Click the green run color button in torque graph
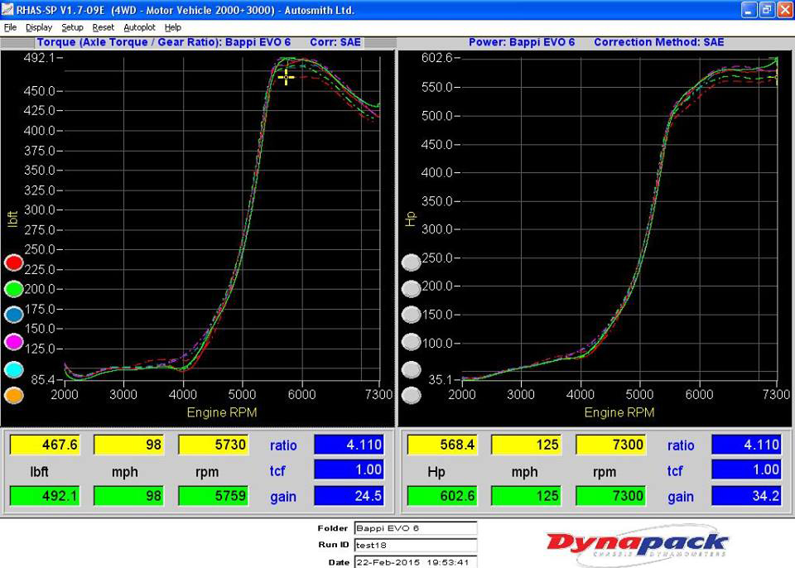Screen dimensions: 795x568 pos(14,289)
